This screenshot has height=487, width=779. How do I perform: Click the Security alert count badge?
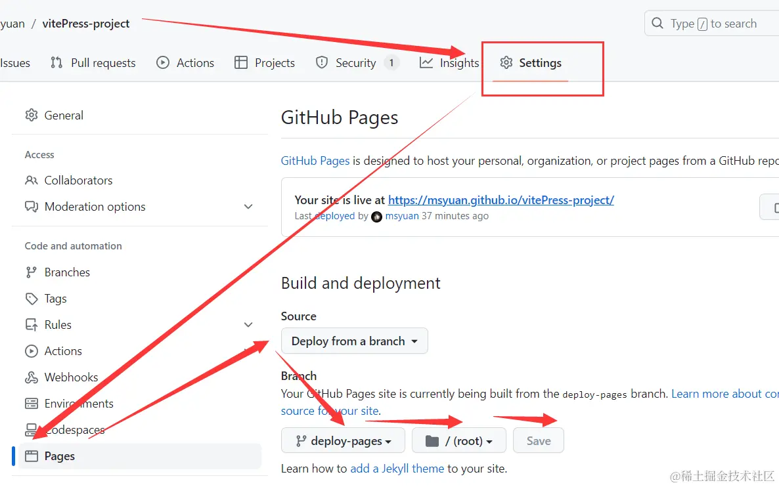[391, 63]
